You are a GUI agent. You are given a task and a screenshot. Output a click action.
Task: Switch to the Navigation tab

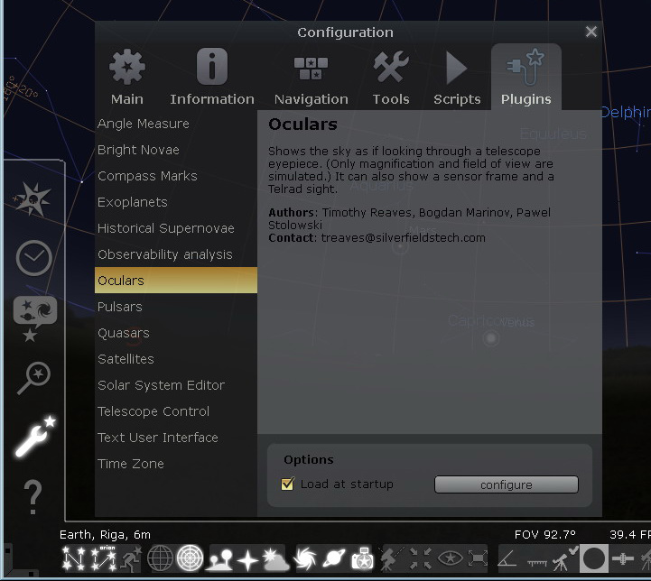pyautogui.click(x=311, y=78)
